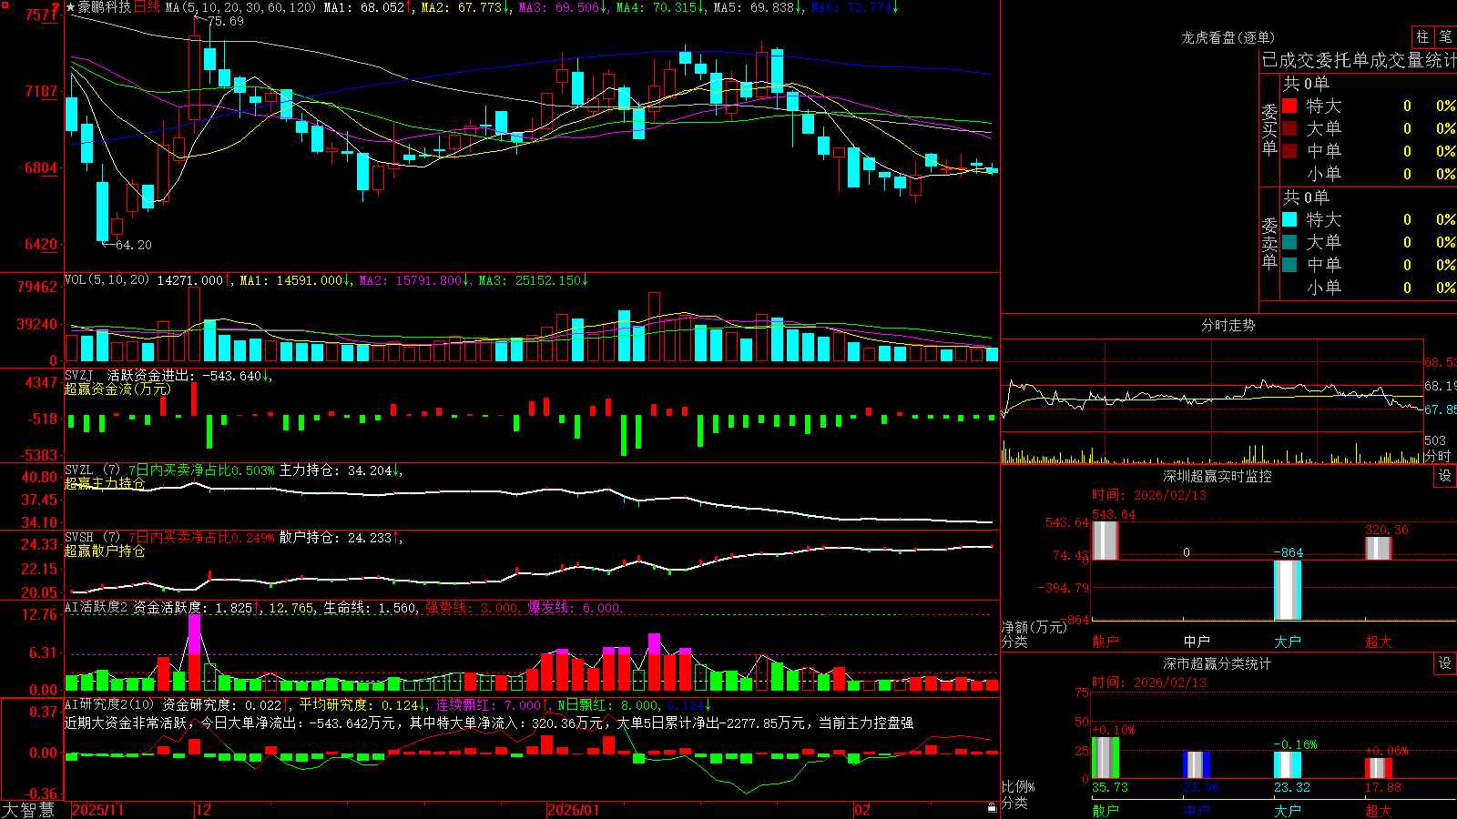
Task: Click the 日线 period label
Action: [147, 7]
